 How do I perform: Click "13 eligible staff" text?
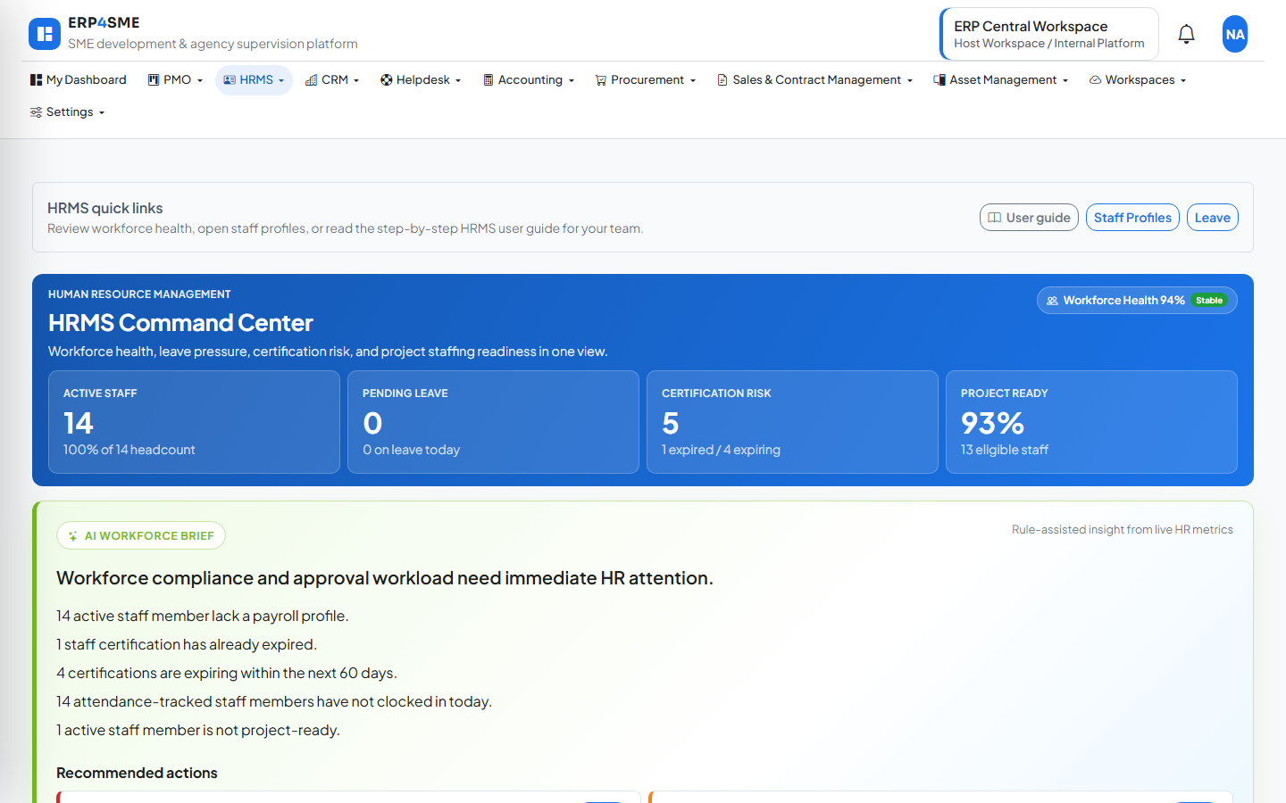pos(1005,450)
